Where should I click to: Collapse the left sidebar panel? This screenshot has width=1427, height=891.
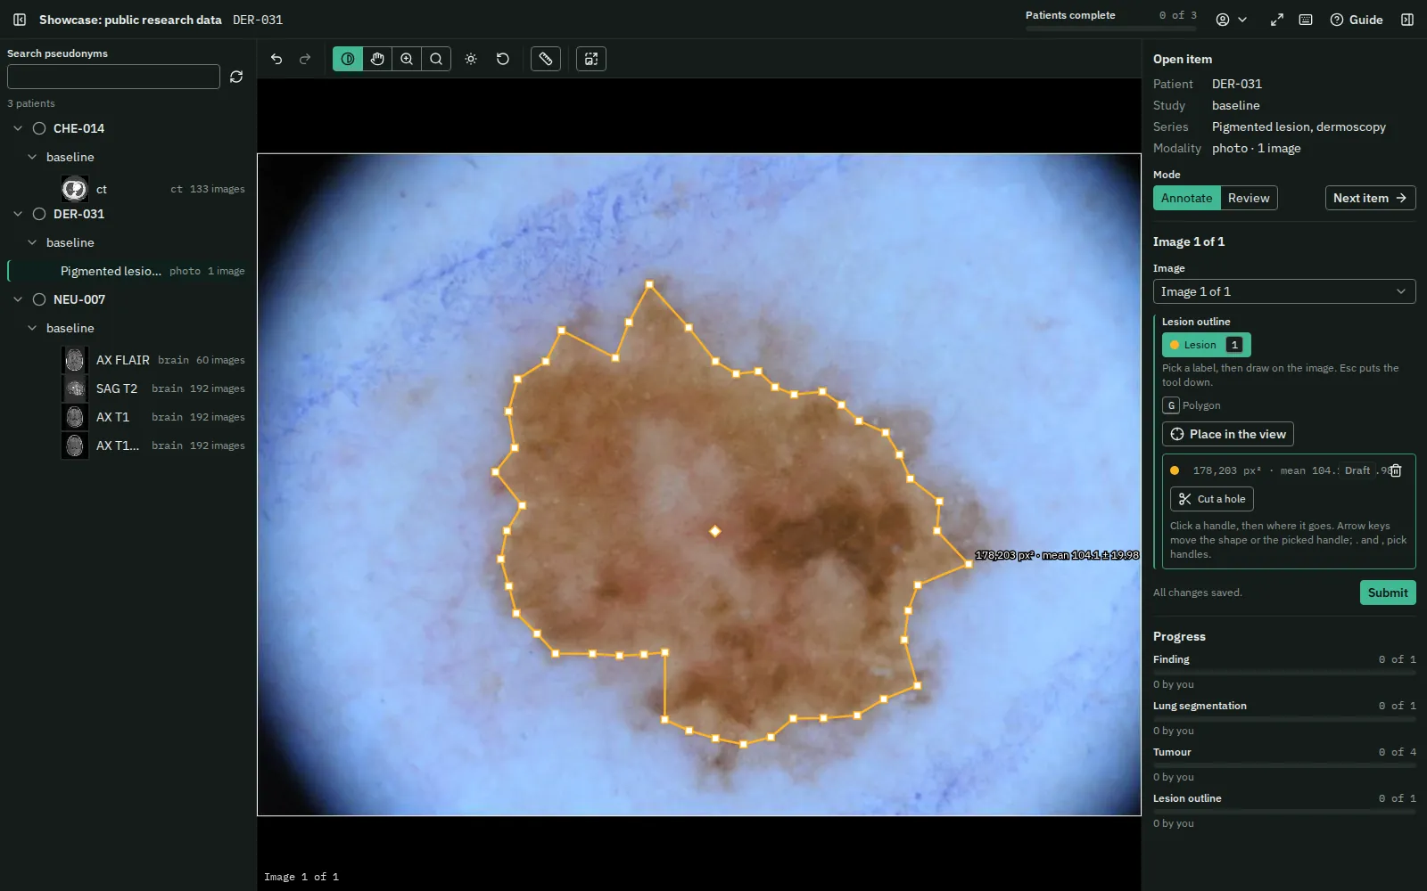[20, 20]
